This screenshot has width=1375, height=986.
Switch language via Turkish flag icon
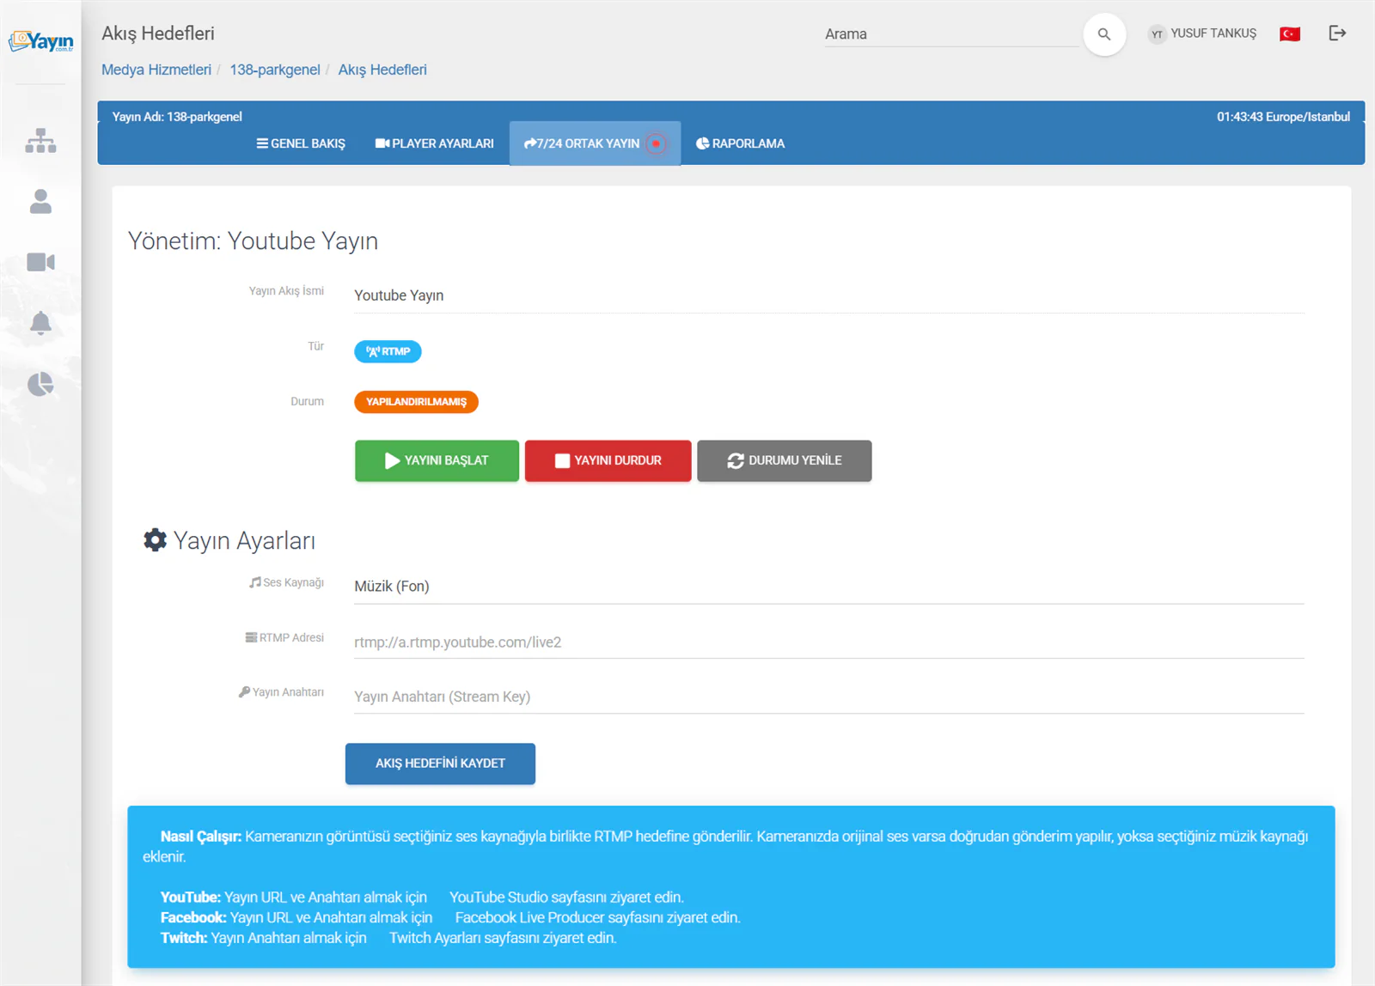point(1290,34)
